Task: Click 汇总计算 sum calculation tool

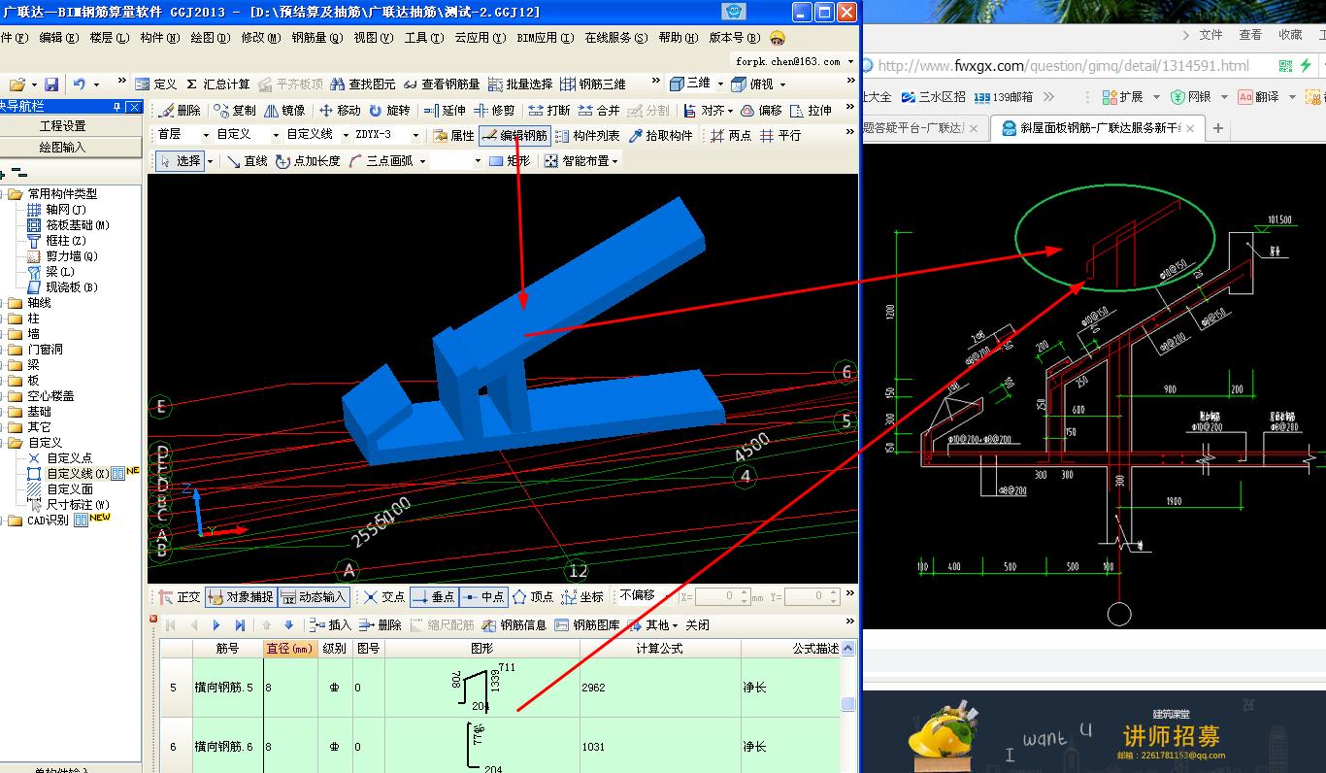Action: [x=217, y=84]
